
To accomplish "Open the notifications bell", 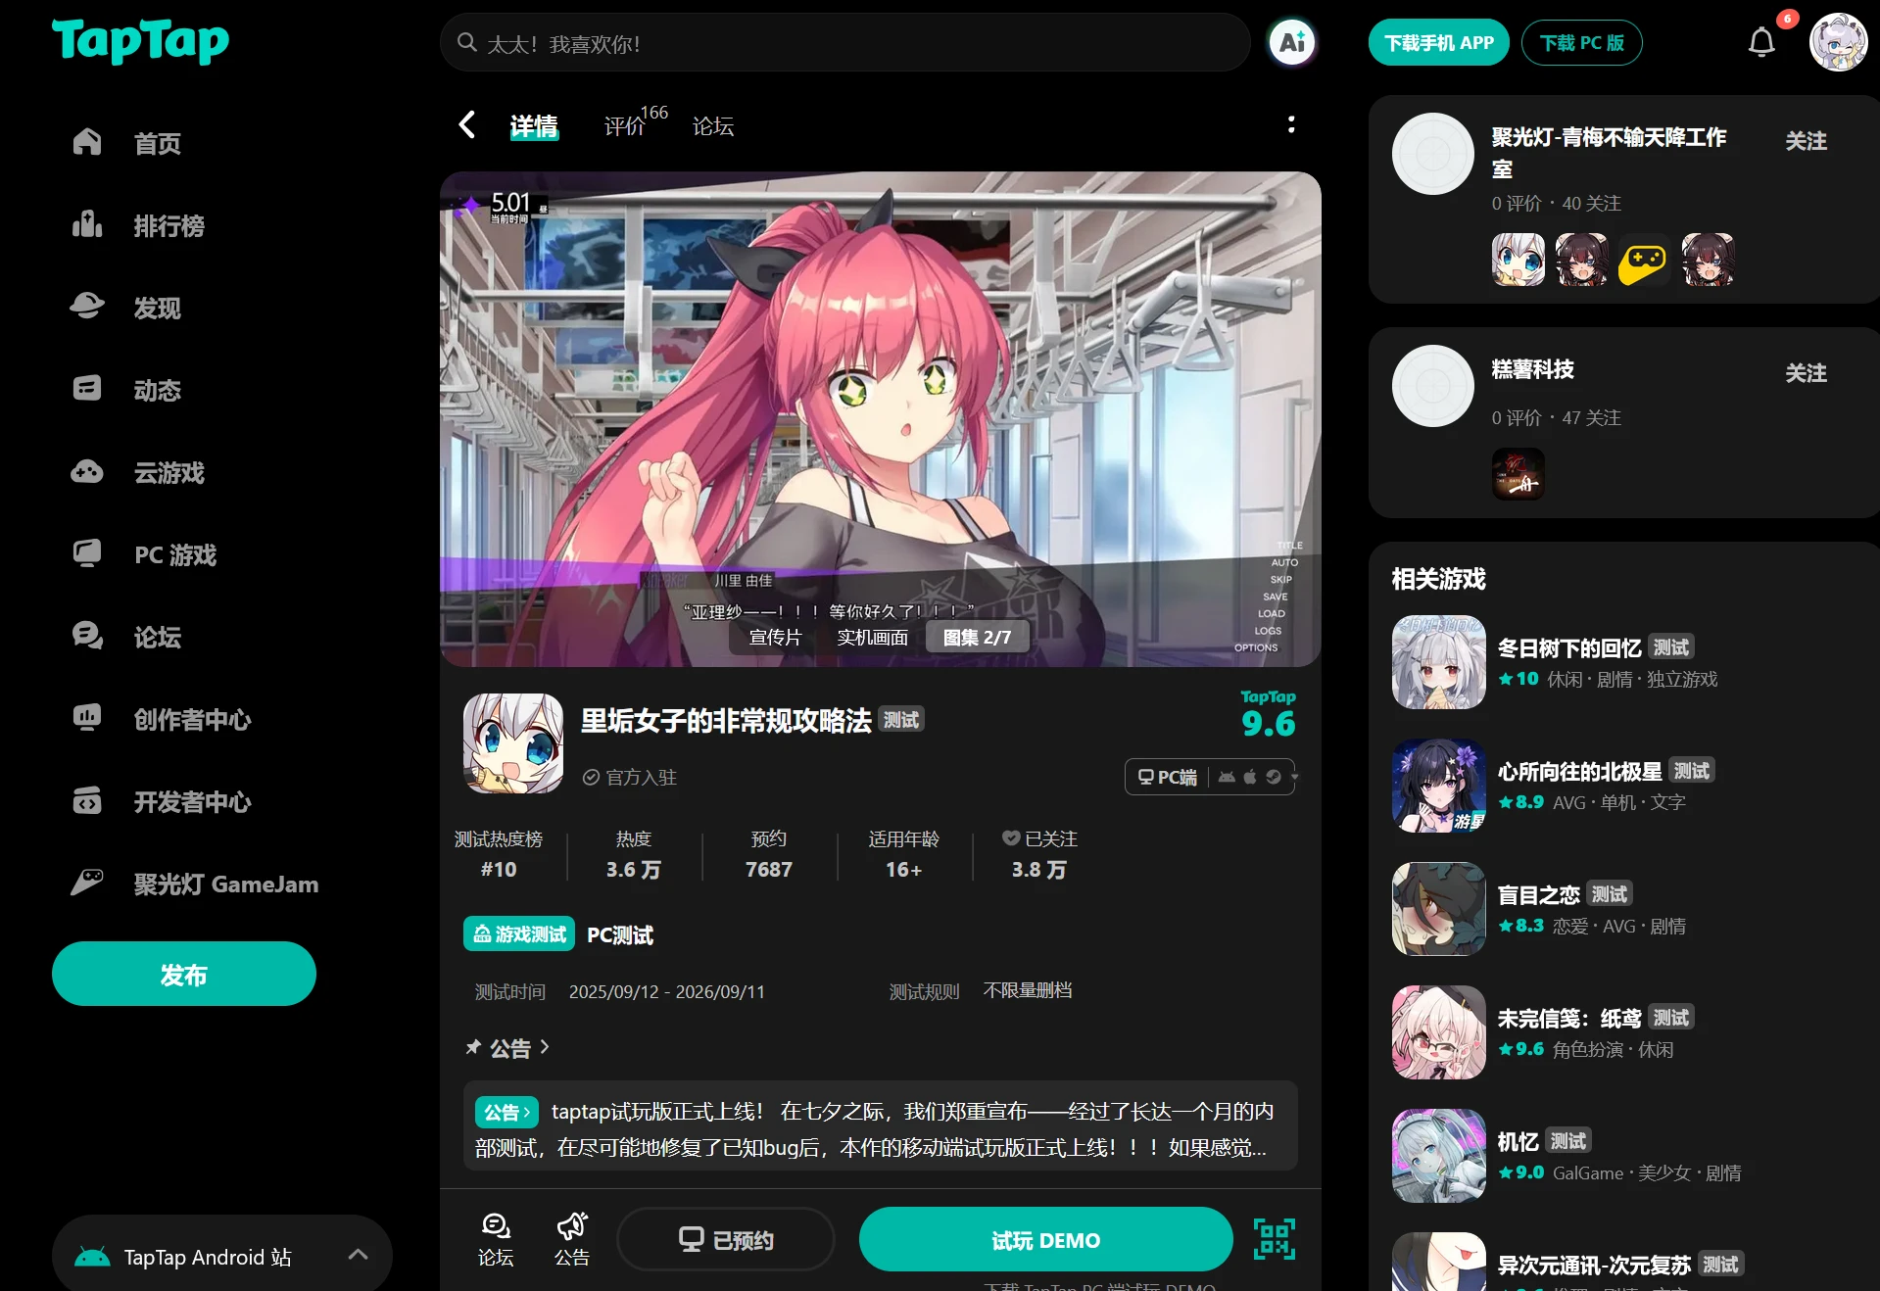I will [x=1761, y=42].
